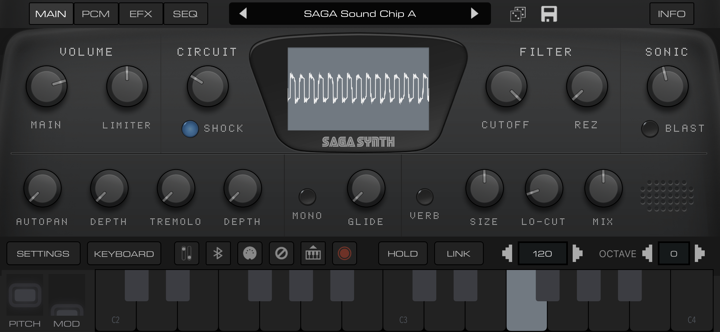The image size is (720, 332).
Task: Switch to the PCM tab
Action: click(96, 13)
